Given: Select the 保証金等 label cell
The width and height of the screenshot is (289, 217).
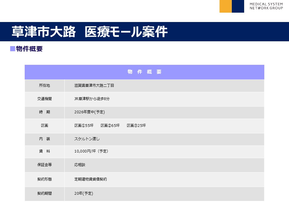Looking at the screenshot, I should 45,165.
